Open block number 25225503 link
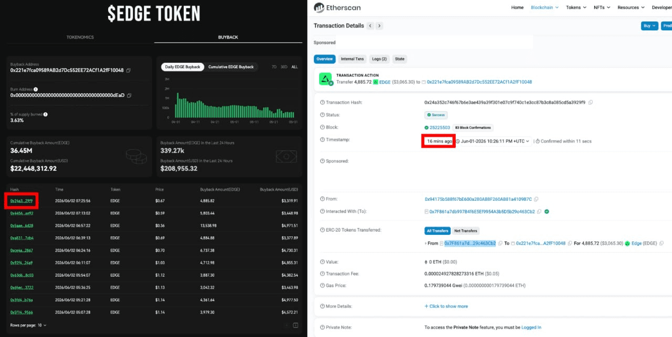This screenshot has width=672, height=337. (440, 127)
